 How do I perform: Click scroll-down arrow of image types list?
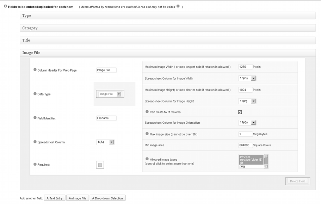tap(266, 166)
